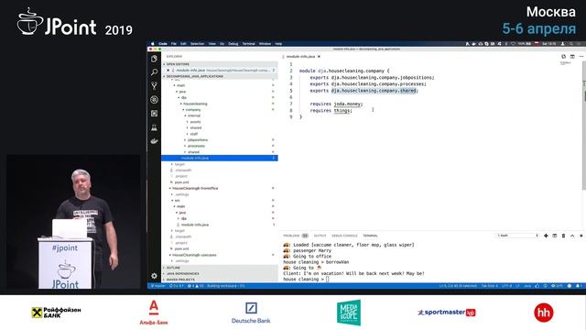
Task: Close the terminal panel
Action: point(581,236)
